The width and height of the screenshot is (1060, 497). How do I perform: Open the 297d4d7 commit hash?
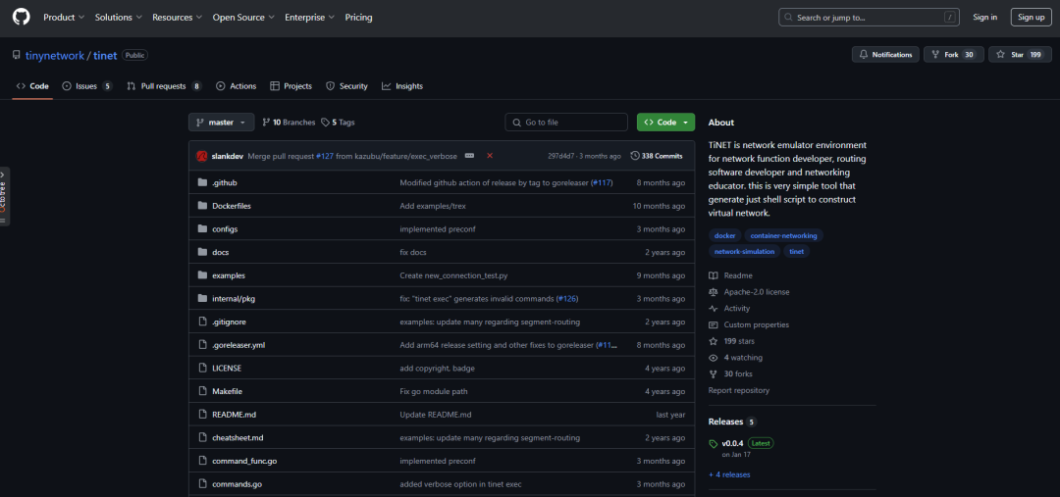[561, 156]
